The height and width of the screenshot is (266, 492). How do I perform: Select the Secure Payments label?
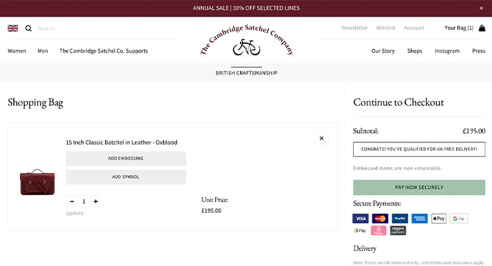(x=377, y=203)
